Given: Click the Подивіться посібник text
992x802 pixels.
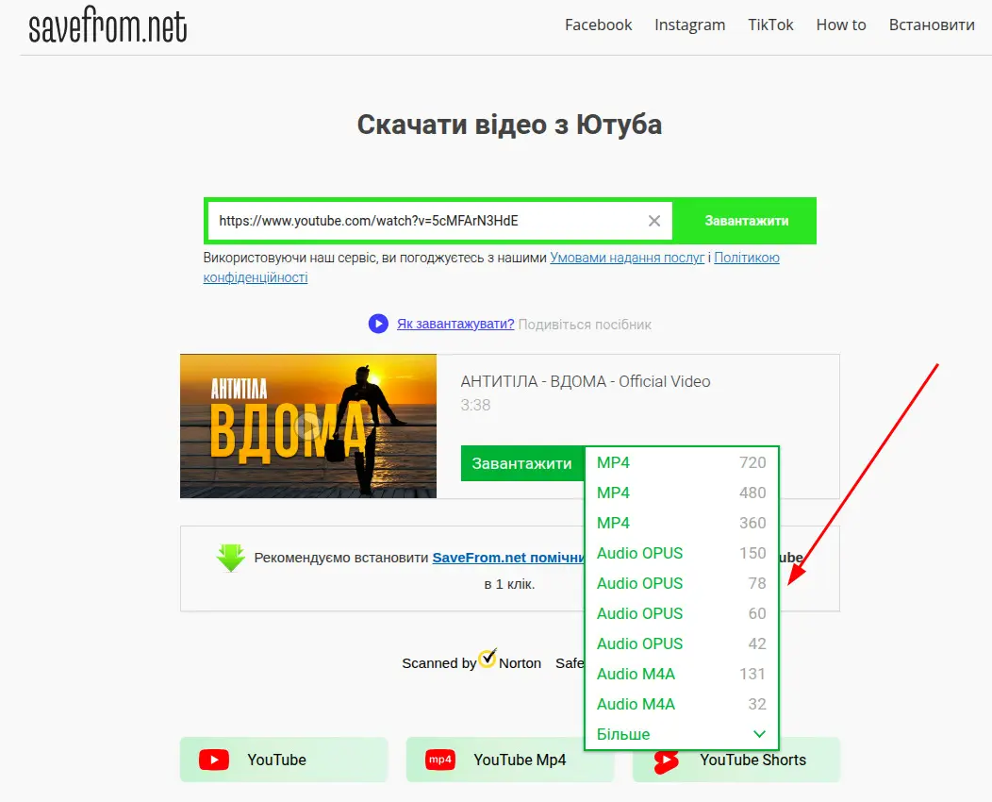Looking at the screenshot, I should pyautogui.click(x=585, y=325).
